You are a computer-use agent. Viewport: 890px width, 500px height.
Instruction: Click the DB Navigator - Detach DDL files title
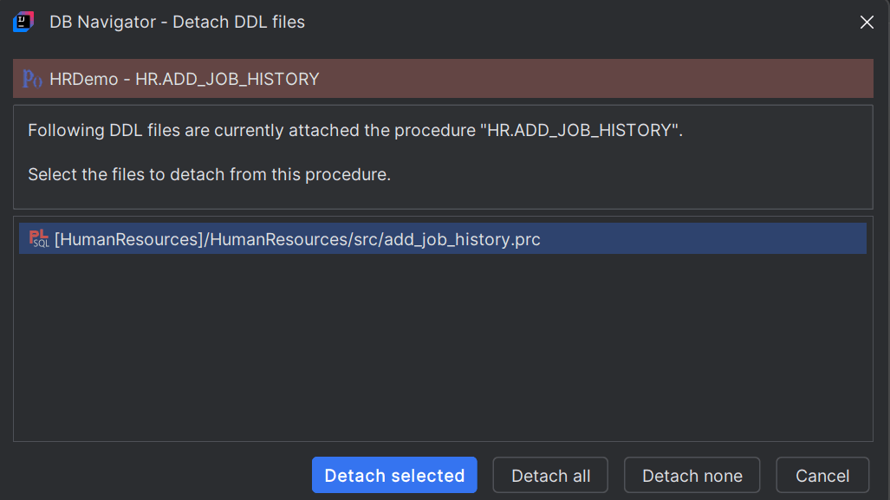click(175, 22)
